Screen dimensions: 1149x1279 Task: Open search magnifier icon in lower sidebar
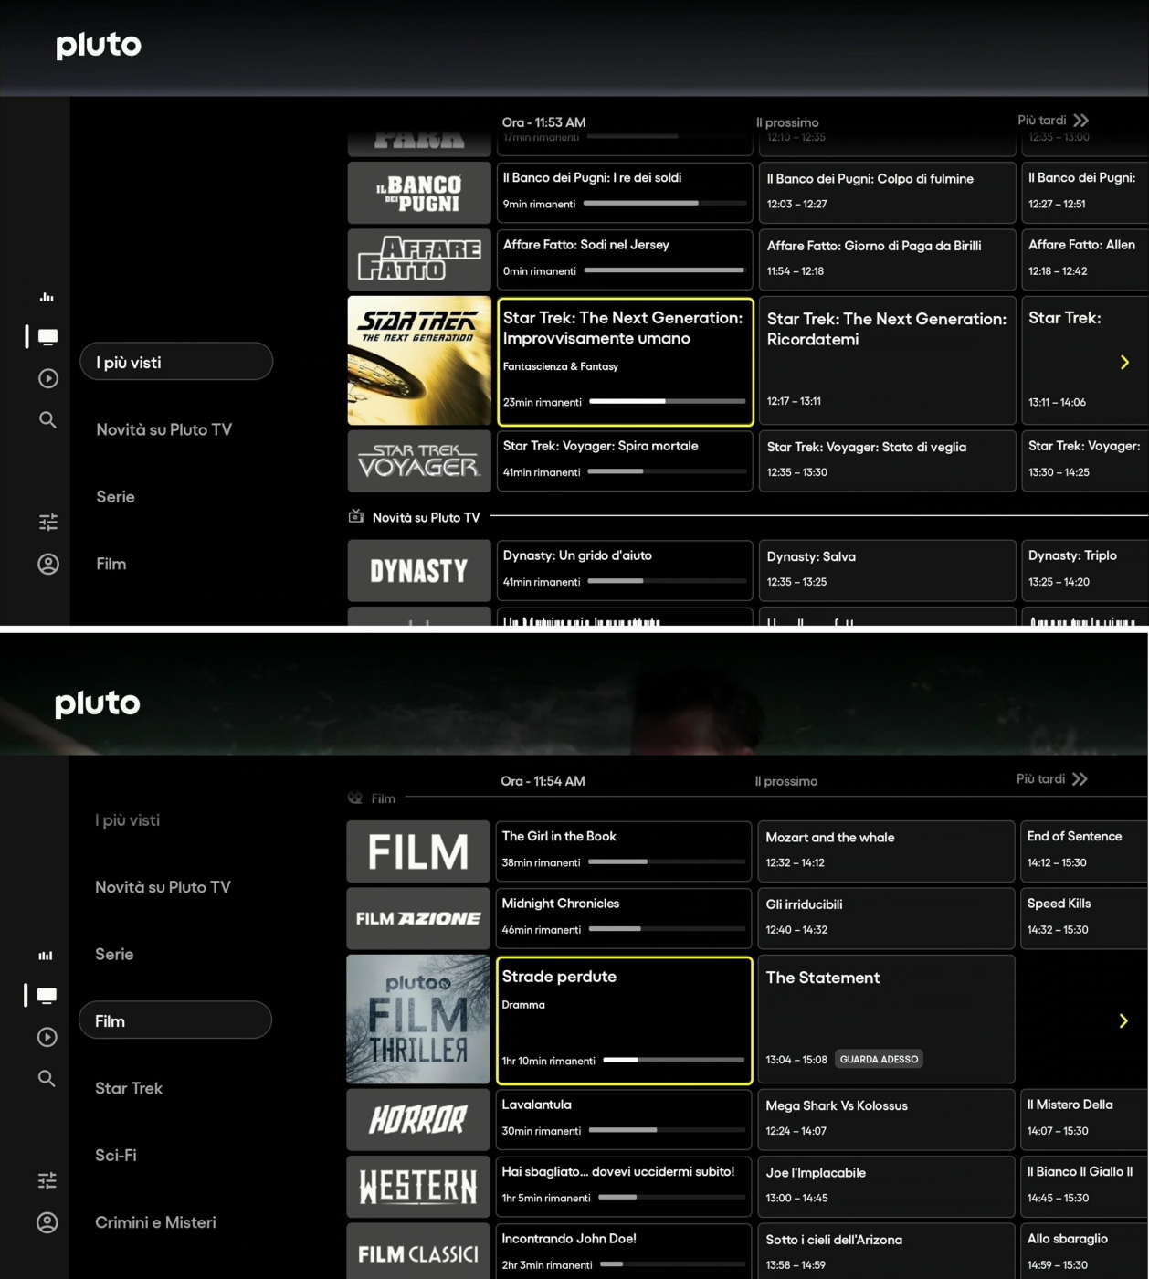click(47, 1078)
